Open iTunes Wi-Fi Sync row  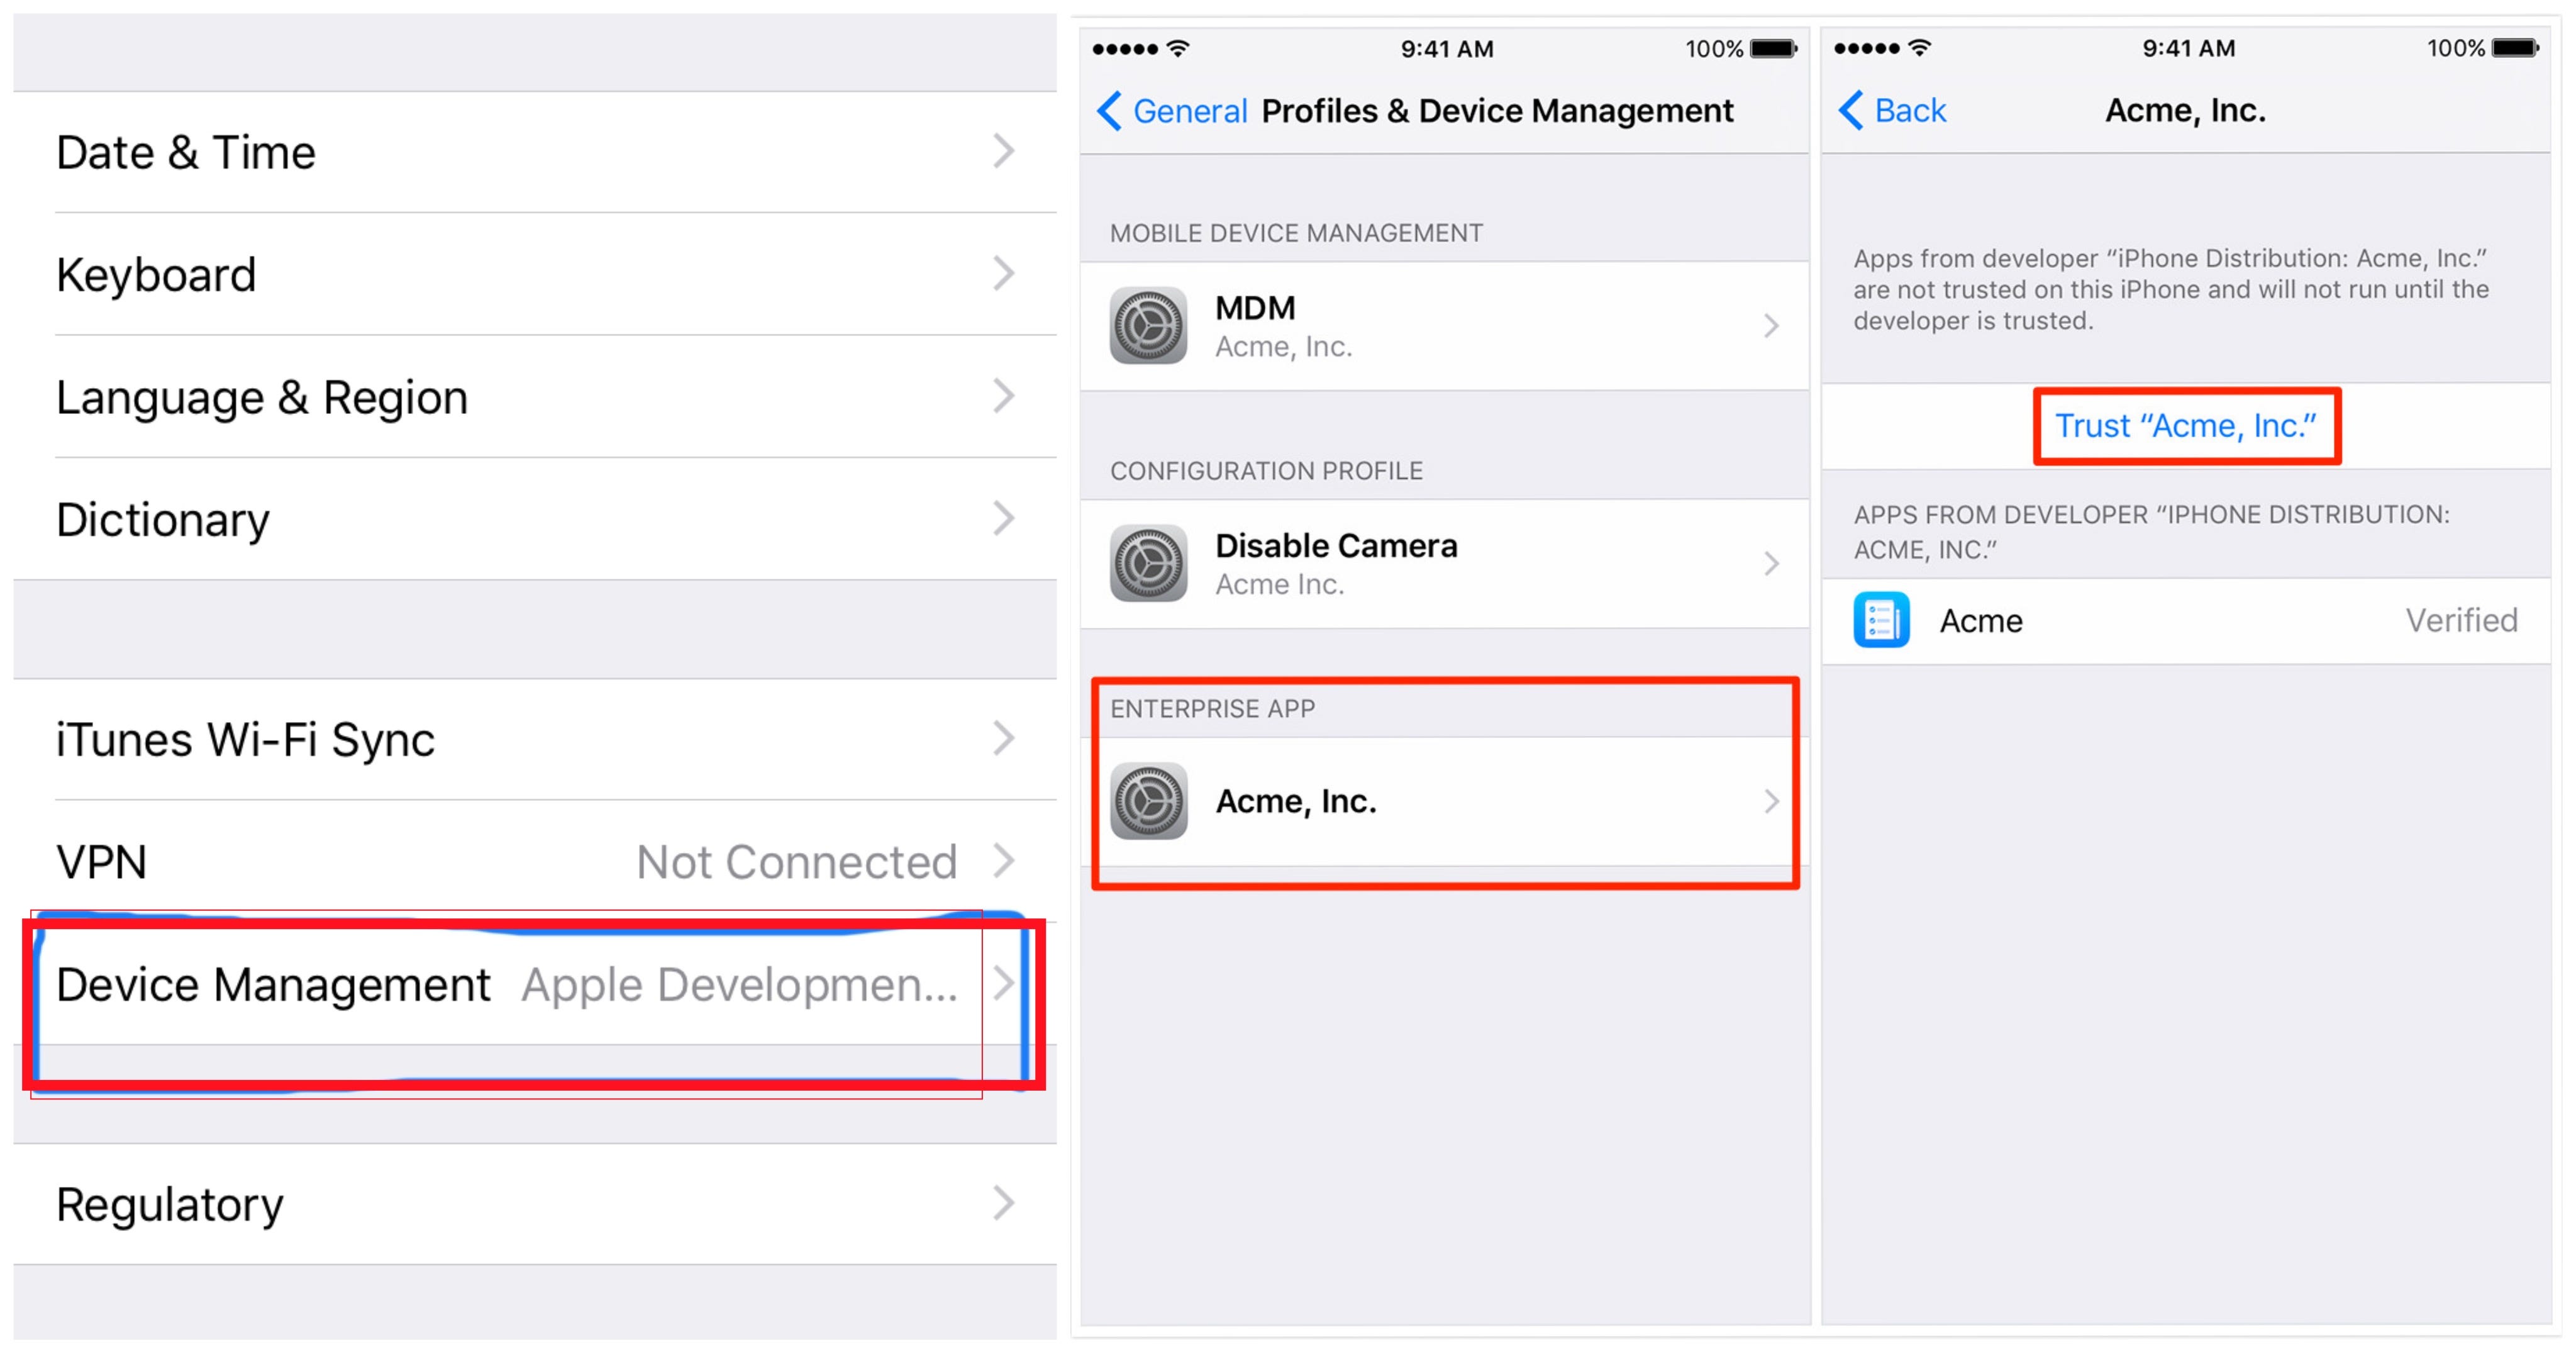[x=535, y=739]
